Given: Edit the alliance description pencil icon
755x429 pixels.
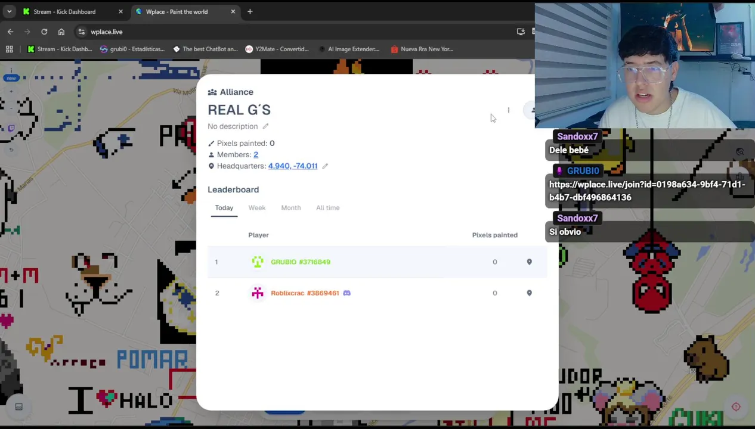Looking at the screenshot, I should click(265, 126).
